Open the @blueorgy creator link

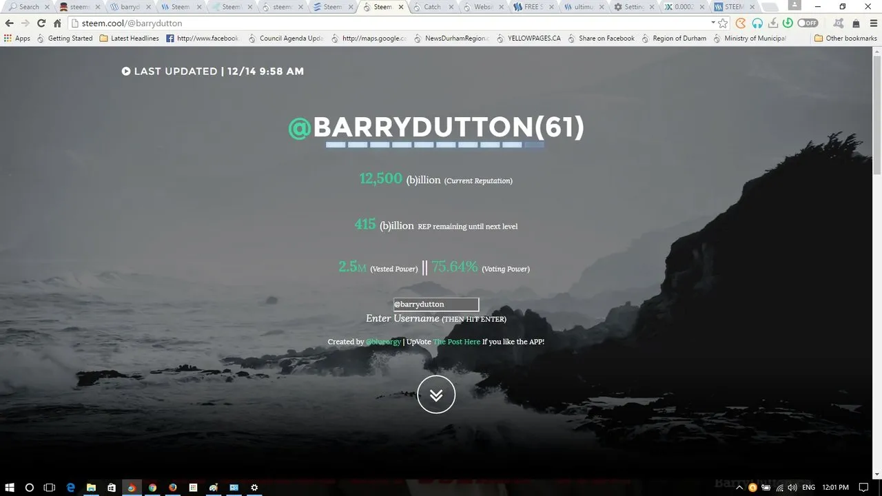tap(383, 342)
